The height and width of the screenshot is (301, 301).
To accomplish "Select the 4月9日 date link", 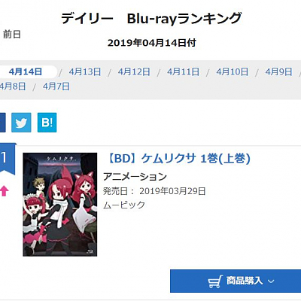I will click(278, 72).
